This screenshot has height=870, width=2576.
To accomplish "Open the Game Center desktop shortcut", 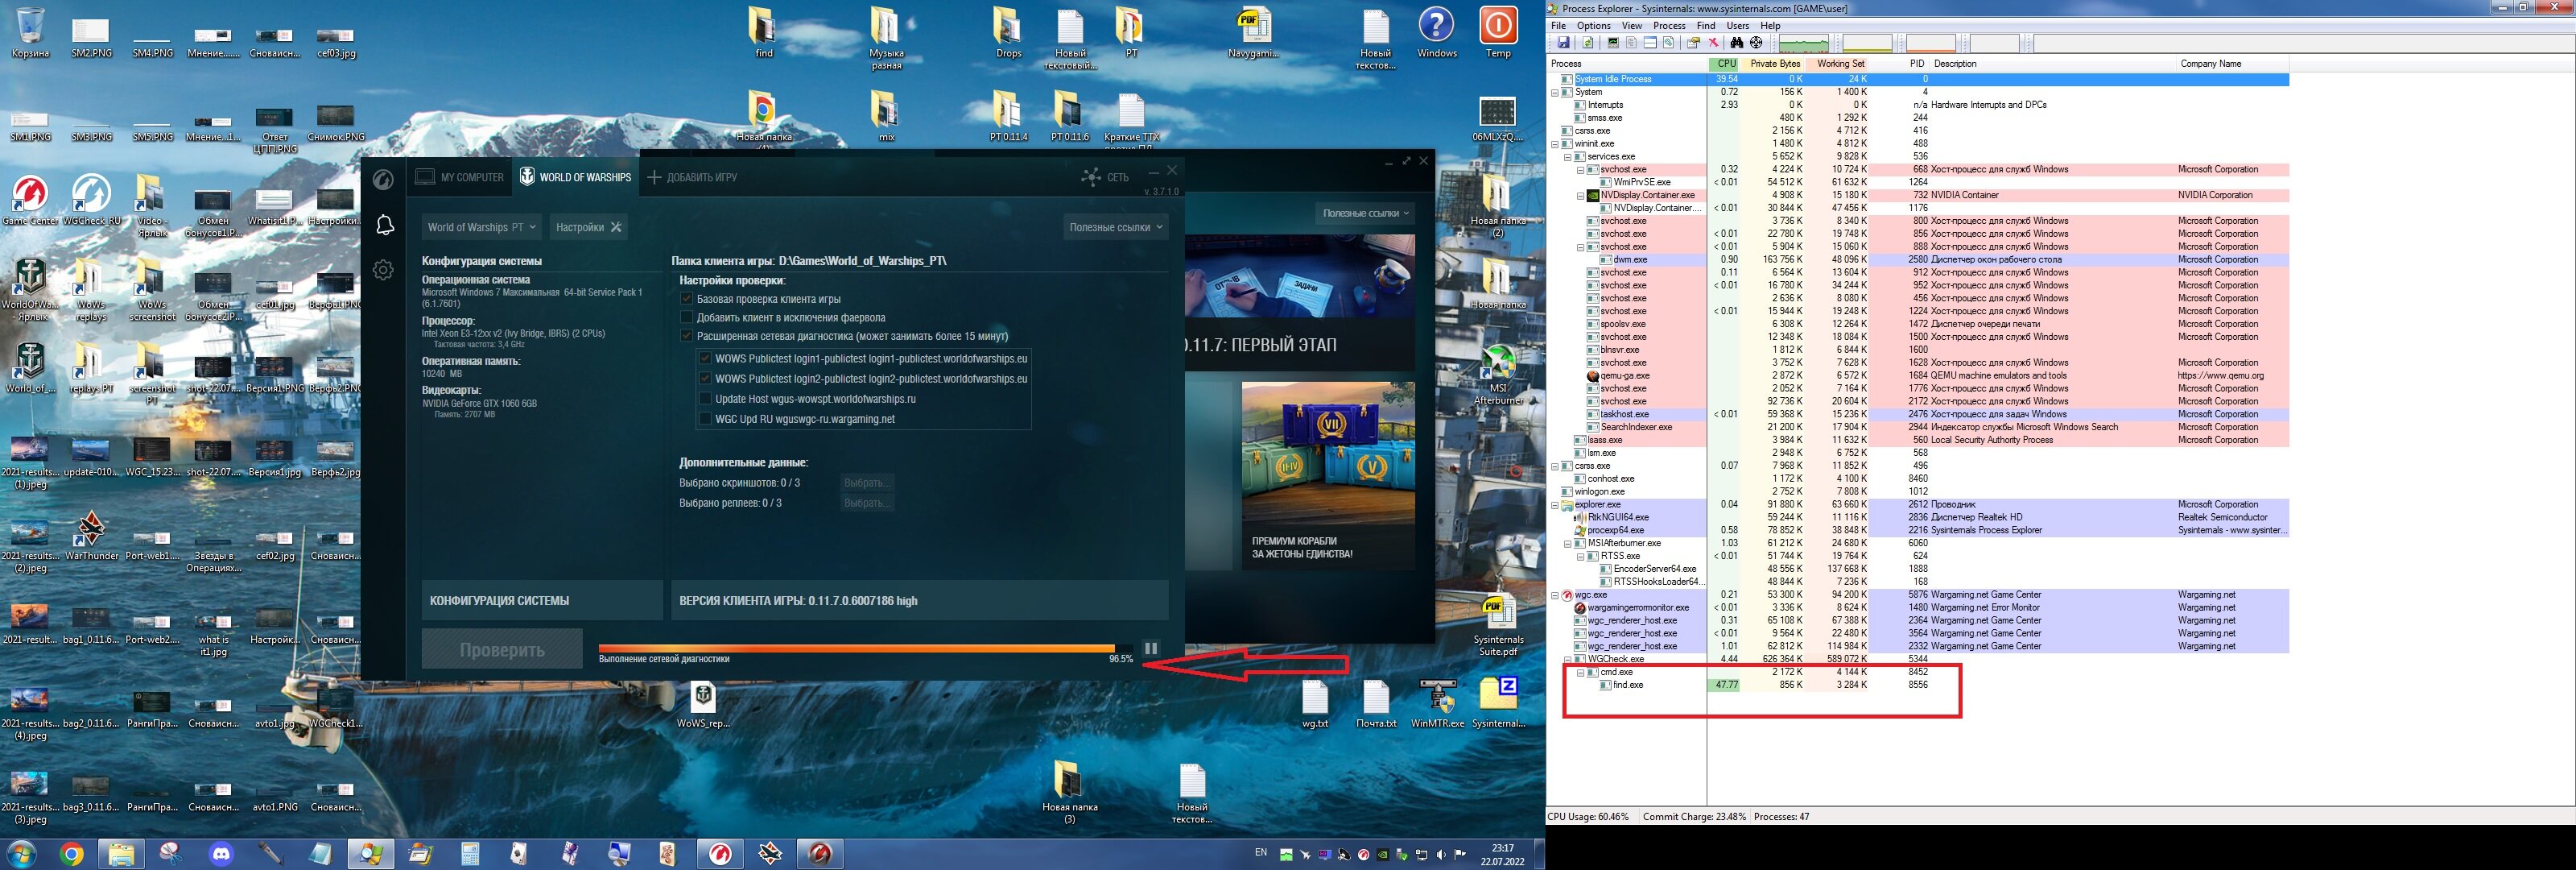I will (31, 199).
